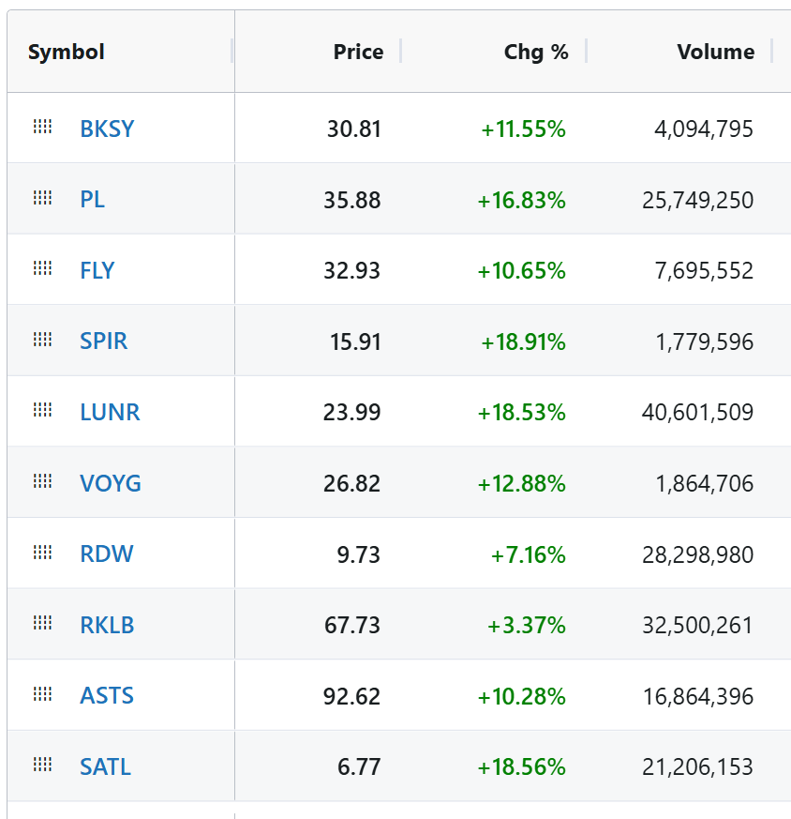Click the drag handle icon for RDW
Viewport: 791px width, 819px height.
coord(41,553)
